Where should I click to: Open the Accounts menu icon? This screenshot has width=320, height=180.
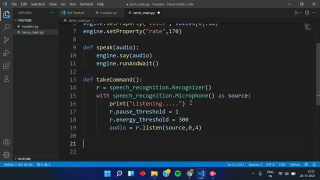[x=6, y=142]
